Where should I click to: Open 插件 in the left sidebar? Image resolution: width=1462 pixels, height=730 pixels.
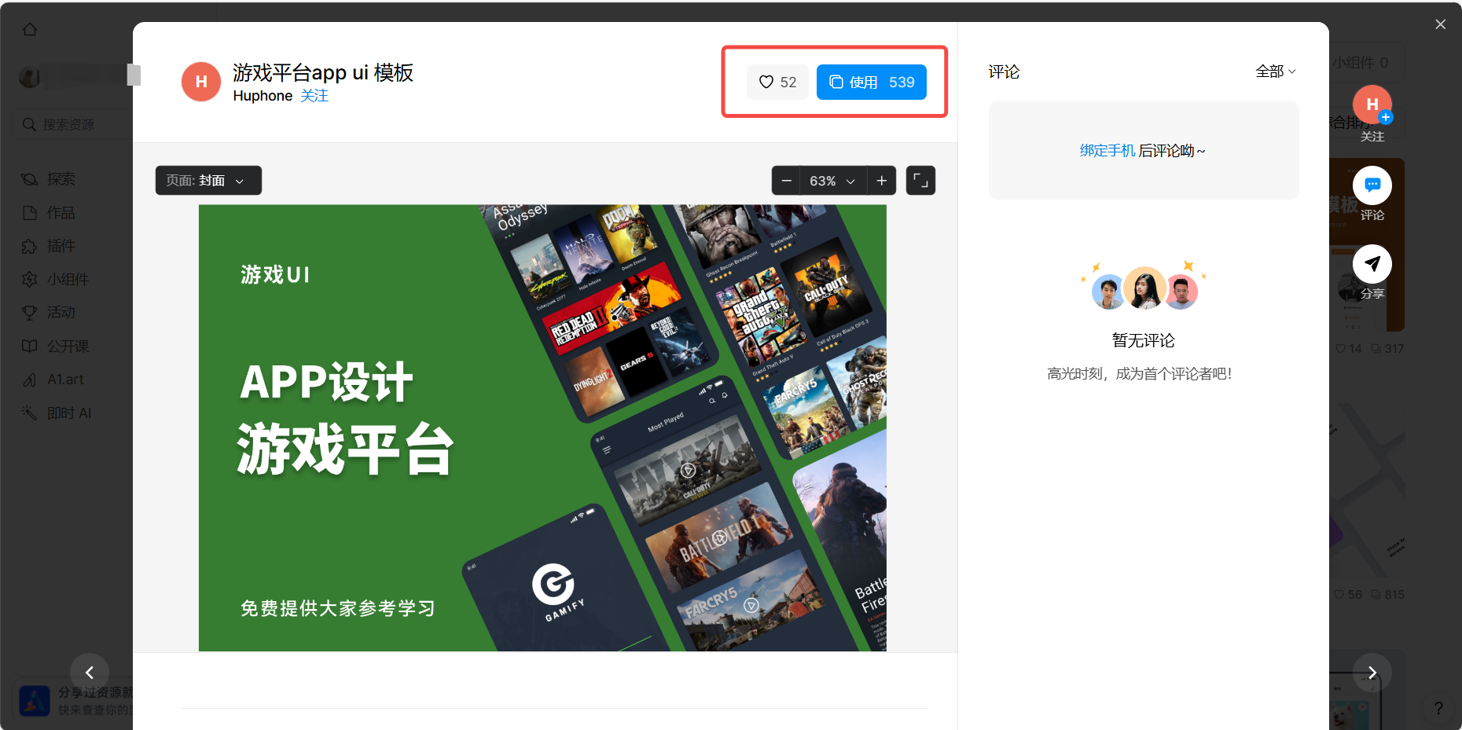tap(49, 246)
